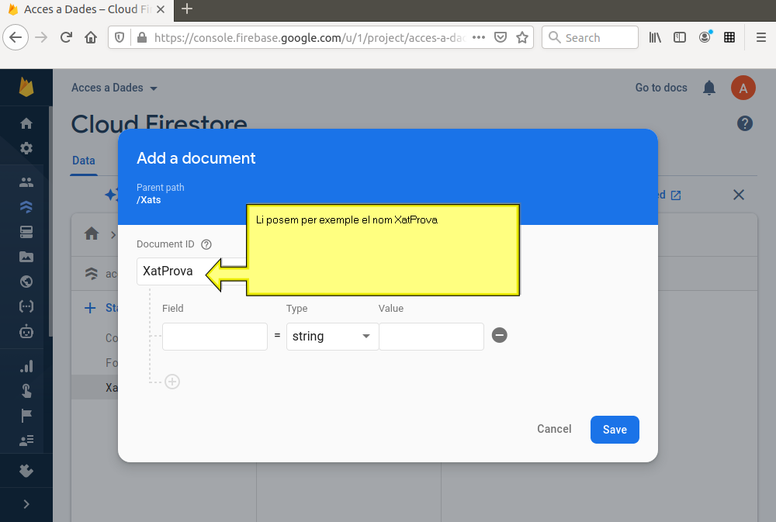Click the browser Search box
The width and height of the screenshot is (776, 522).
[x=590, y=37]
